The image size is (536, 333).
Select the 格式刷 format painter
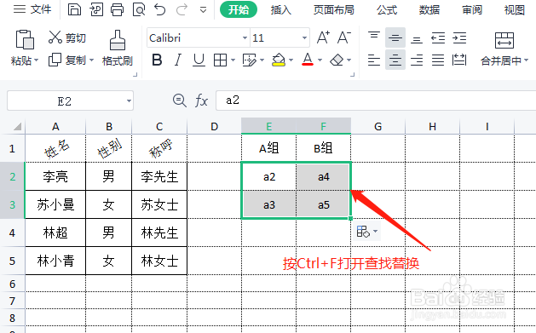click(x=118, y=48)
